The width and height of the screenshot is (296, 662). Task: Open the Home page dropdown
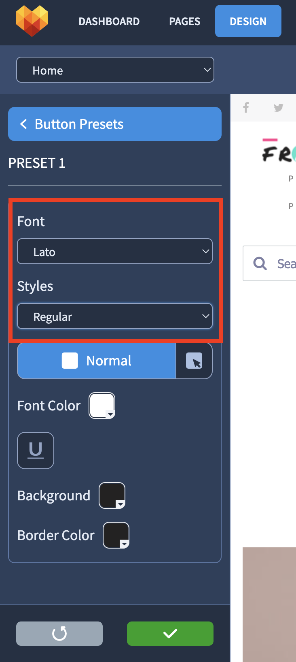115,70
